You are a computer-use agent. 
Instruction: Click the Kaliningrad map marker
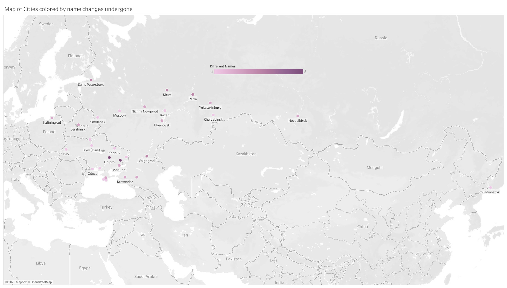pyautogui.click(x=52, y=118)
